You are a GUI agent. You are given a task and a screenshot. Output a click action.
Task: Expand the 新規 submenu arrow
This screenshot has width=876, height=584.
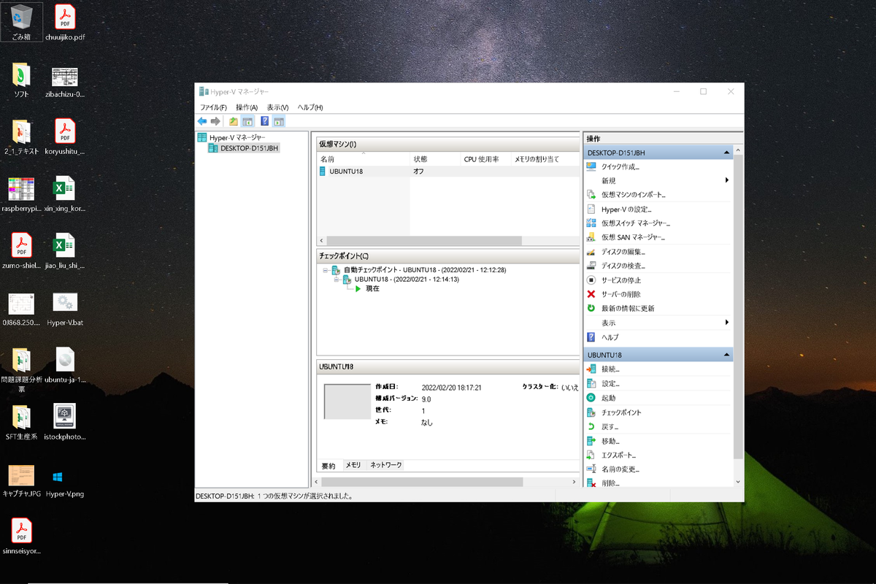click(x=726, y=180)
